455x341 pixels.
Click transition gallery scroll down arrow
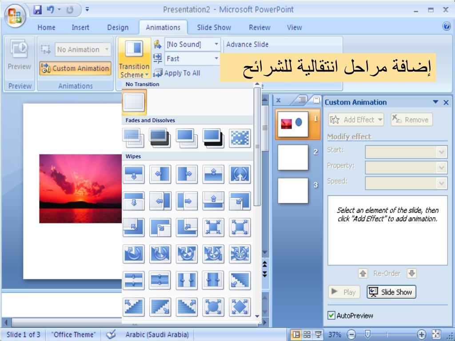257,316
